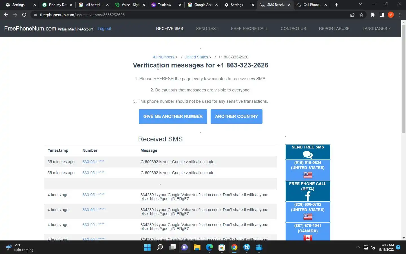
Task: Switch to the Voice - Sign tab
Action: 130,5
